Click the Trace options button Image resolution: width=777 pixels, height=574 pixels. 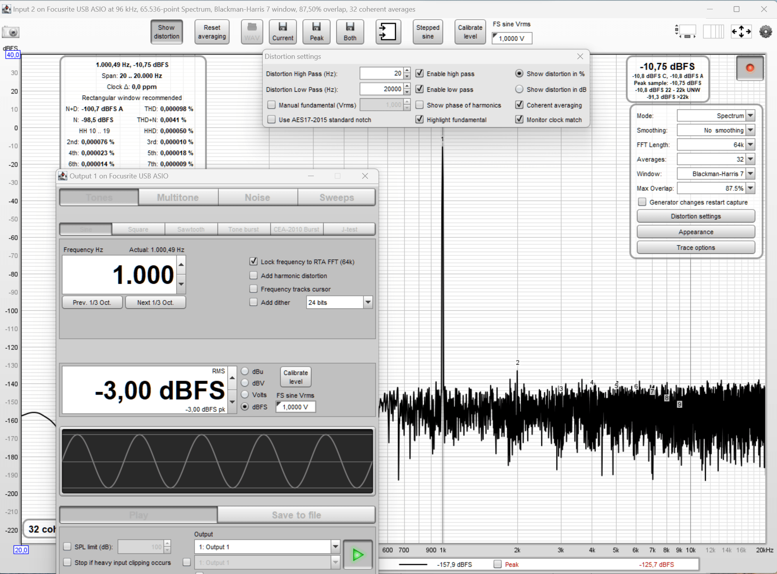coord(696,248)
